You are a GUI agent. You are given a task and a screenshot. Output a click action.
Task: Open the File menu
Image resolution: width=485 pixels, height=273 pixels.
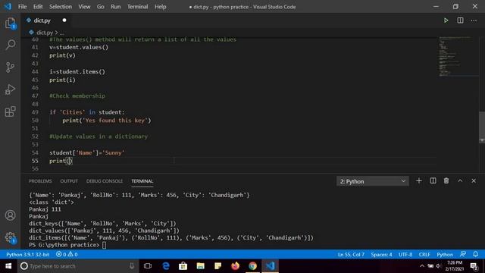coord(22,7)
